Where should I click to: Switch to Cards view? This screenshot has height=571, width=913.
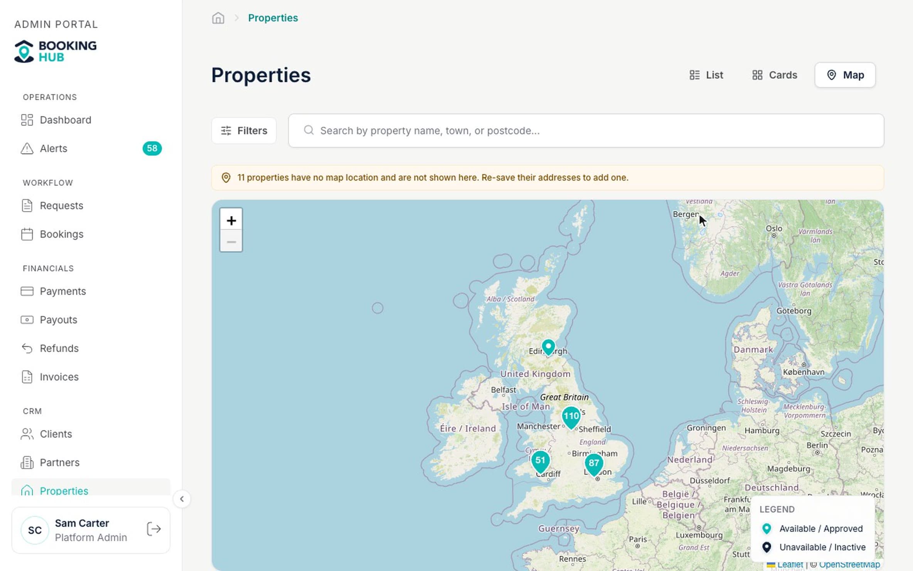coord(774,75)
